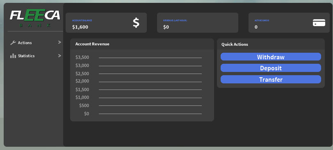The width and height of the screenshot is (333, 150).
Task: Open the Statistics sidebar item
Action: tap(35, 56)
